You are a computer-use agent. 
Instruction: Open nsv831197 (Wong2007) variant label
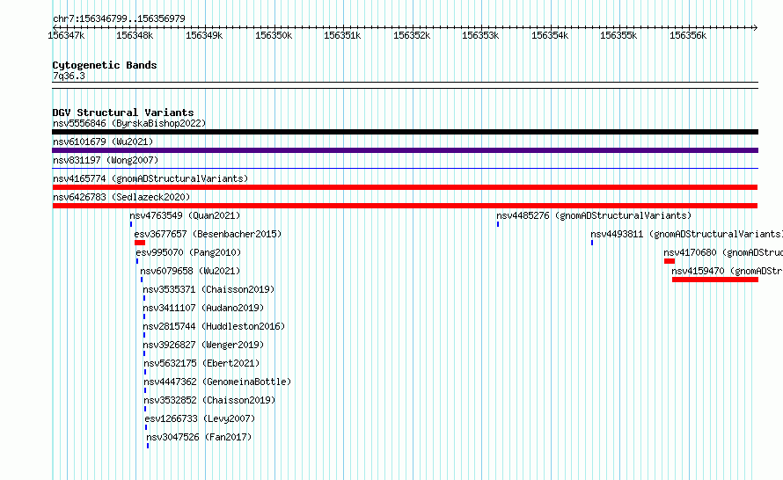[106, 160]
